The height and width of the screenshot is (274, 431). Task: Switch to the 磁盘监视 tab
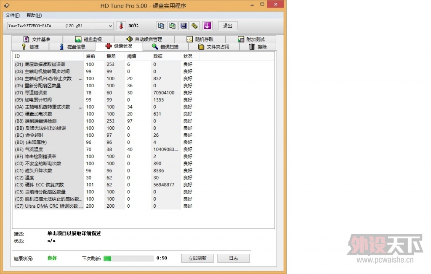point(88,39)
